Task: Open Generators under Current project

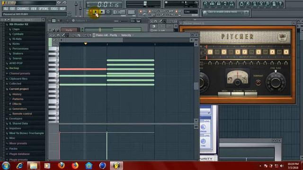Action: click(19, 109)
